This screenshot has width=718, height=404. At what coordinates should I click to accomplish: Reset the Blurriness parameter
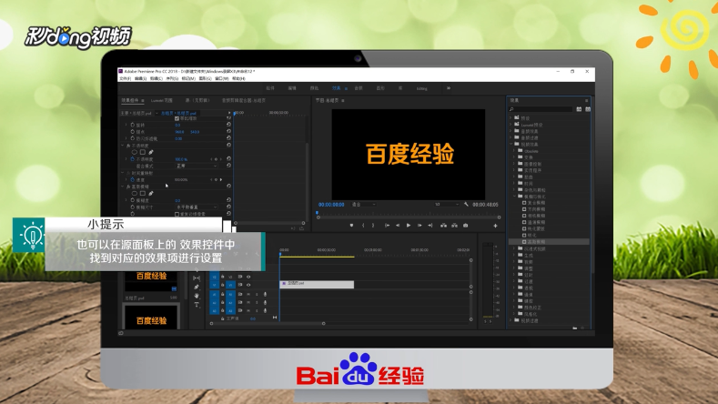tap(228, 199)
